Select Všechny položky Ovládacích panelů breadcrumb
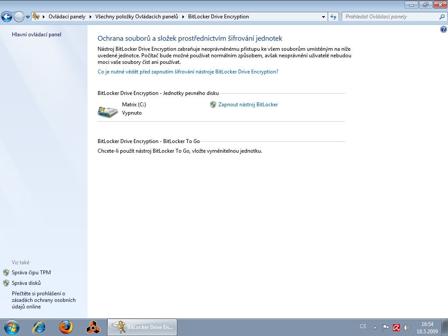The width and height of the screenshot is (448, 336). 136,17
